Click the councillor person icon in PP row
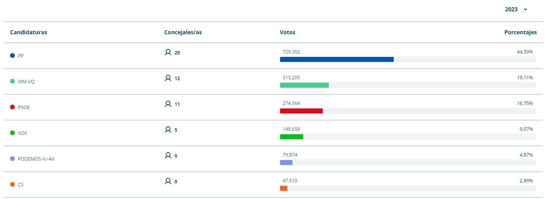This screenshot has height=199, width=545. tap(168, 52)
